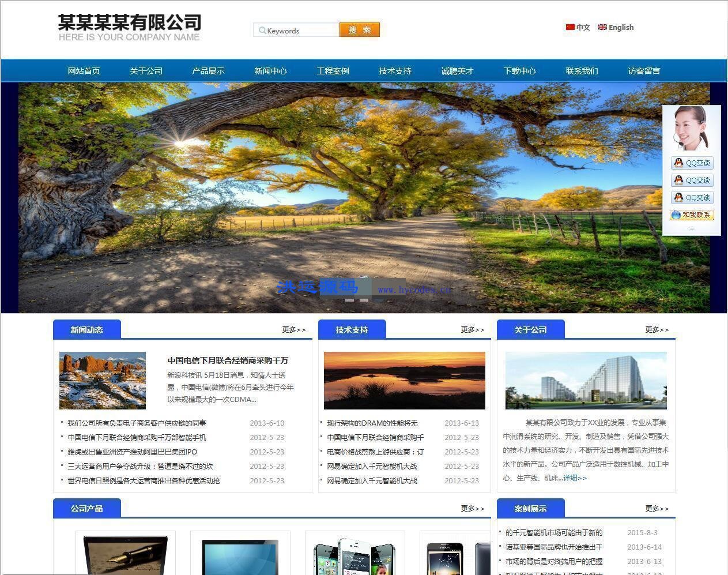Screen dimensions: 728x575
Task: Click 详细>> link in company intro
Action: coord(575,478)
